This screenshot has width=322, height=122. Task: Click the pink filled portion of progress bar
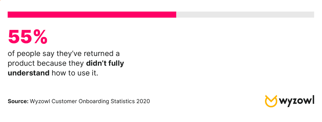tap(92, 15)
